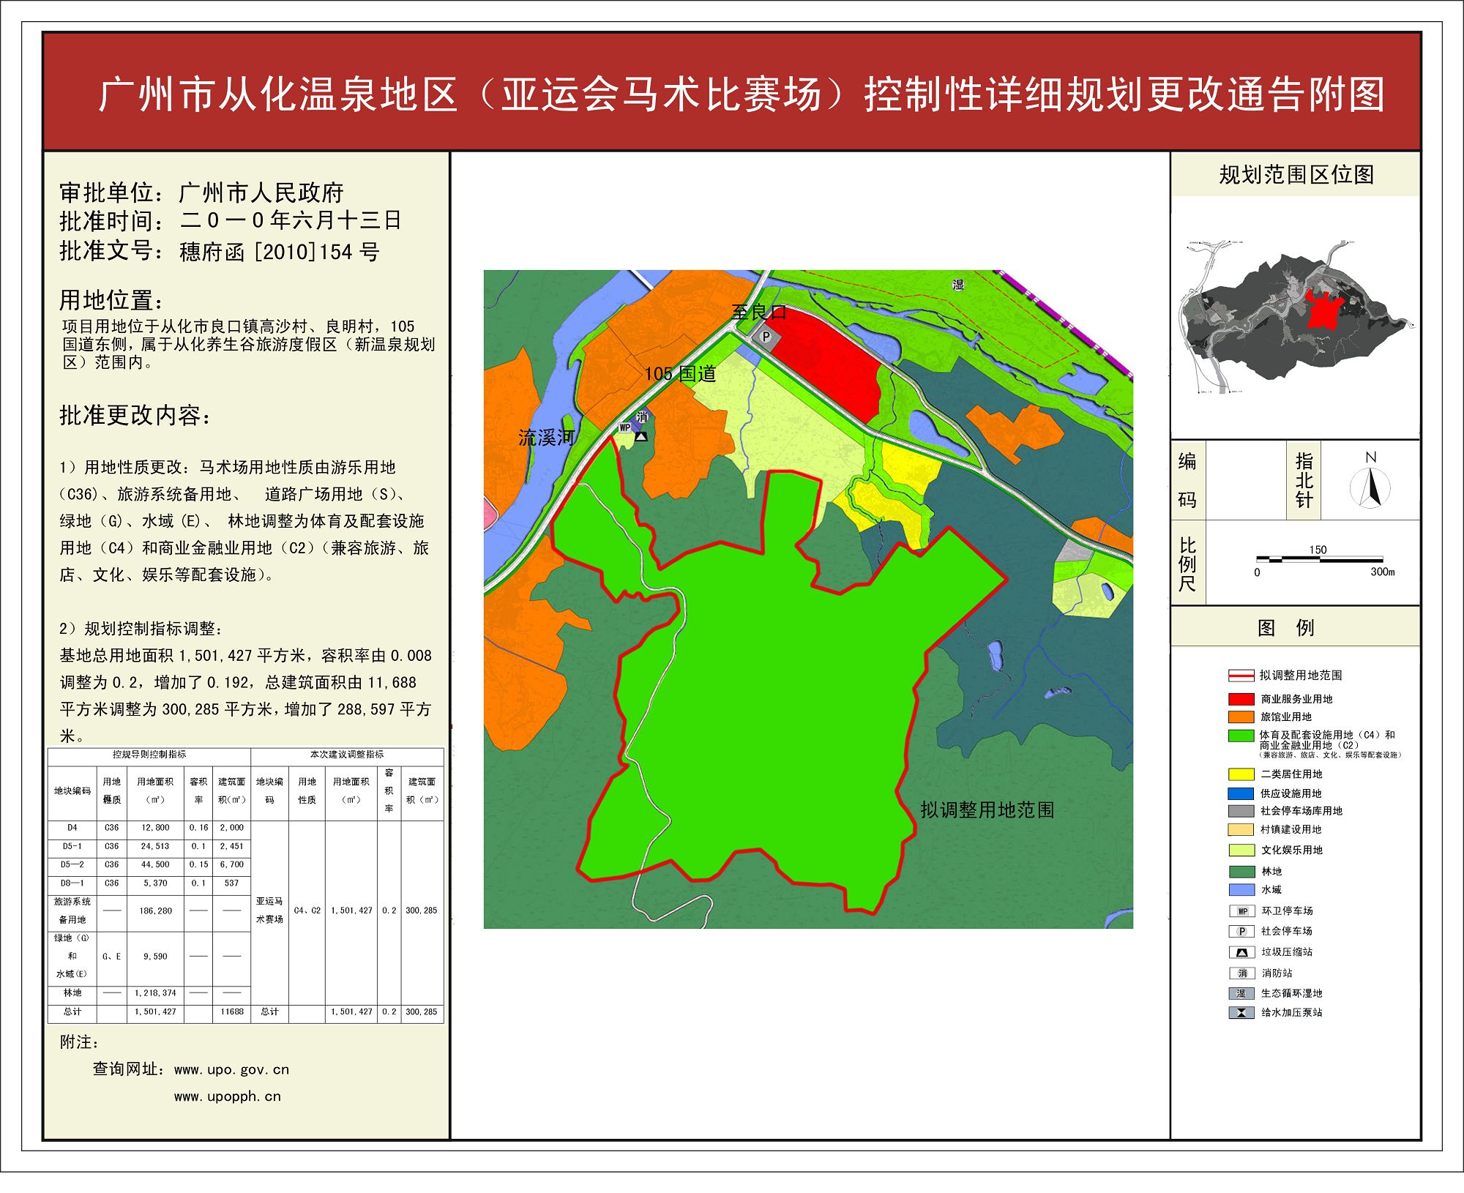This screenshot has width=1464, height=1193.
Task: Click the fire station 消 legend icon
Action: pos(1242,973)
